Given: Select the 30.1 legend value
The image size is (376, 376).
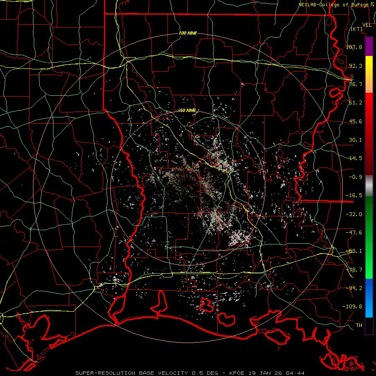Looking at the screenshot, I should click(356, 140).
